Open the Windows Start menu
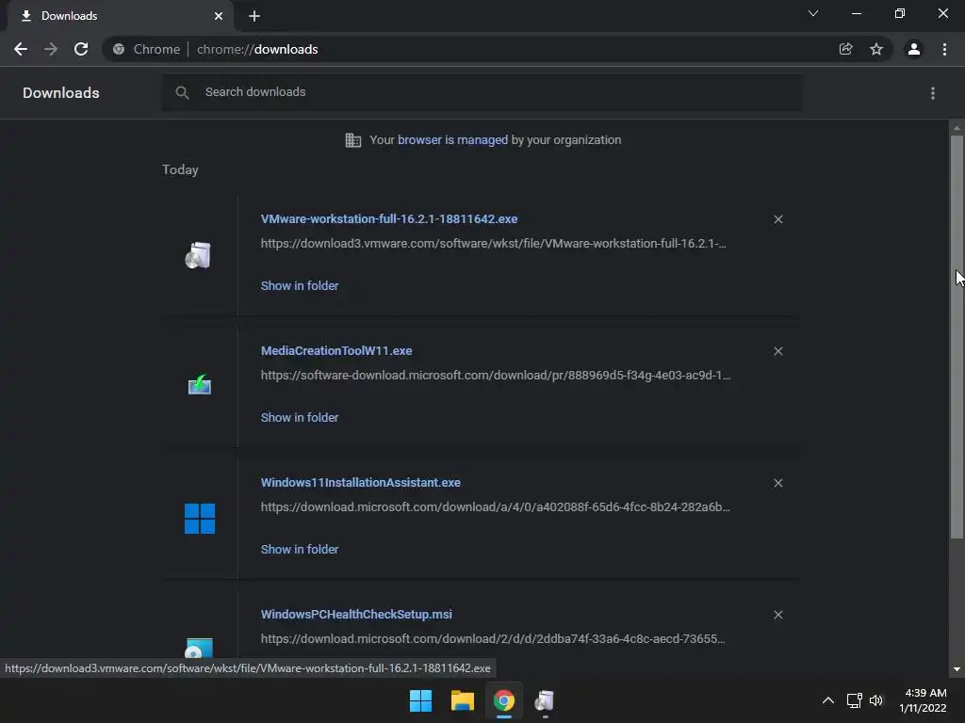The image size is (965, 723). tap(421, 700)
